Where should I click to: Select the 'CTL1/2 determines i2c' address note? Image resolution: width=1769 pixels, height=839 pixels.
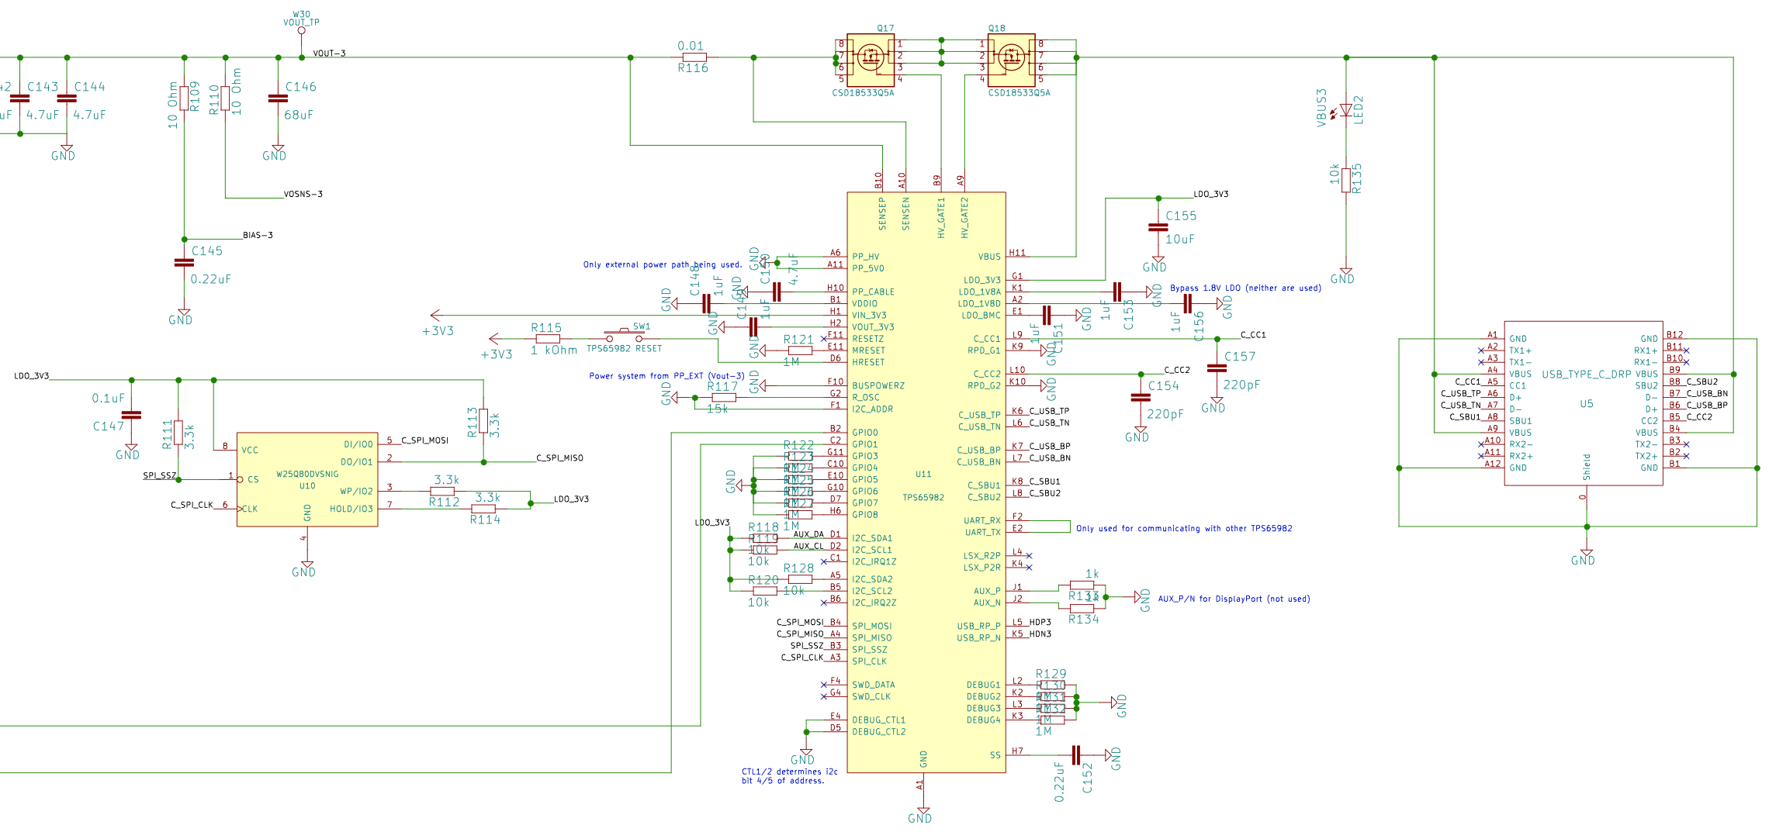789,776
